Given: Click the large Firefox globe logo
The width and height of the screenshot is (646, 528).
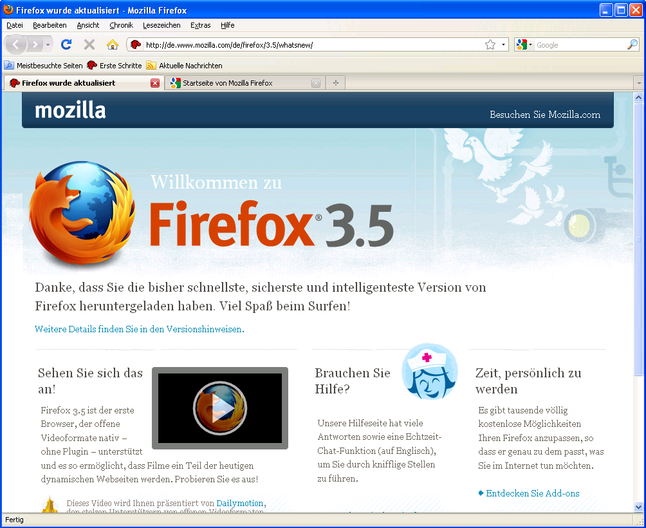Looking at the screenshot, I should (x=82, y=214).
